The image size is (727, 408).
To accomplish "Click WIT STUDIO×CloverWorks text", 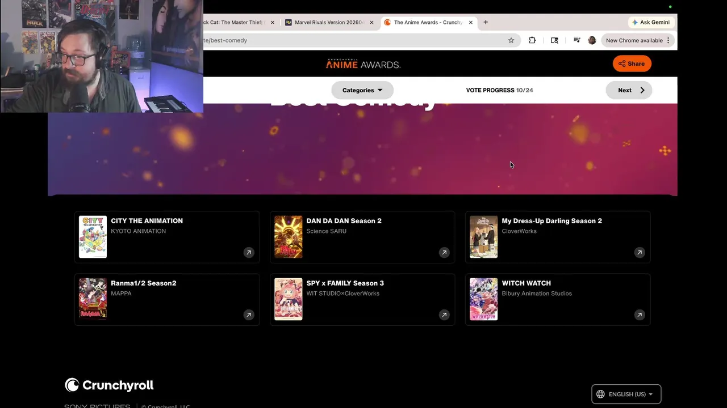I will (342, 294).
